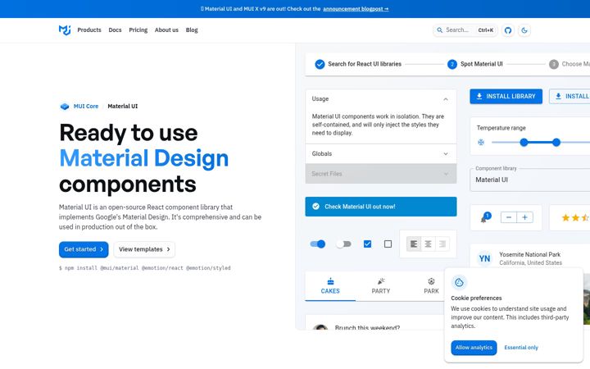Switch to the PARTY tab

point(381,286)
